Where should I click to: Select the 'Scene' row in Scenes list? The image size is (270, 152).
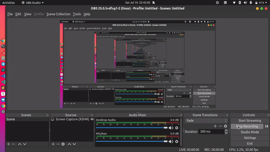click(27, 119)
